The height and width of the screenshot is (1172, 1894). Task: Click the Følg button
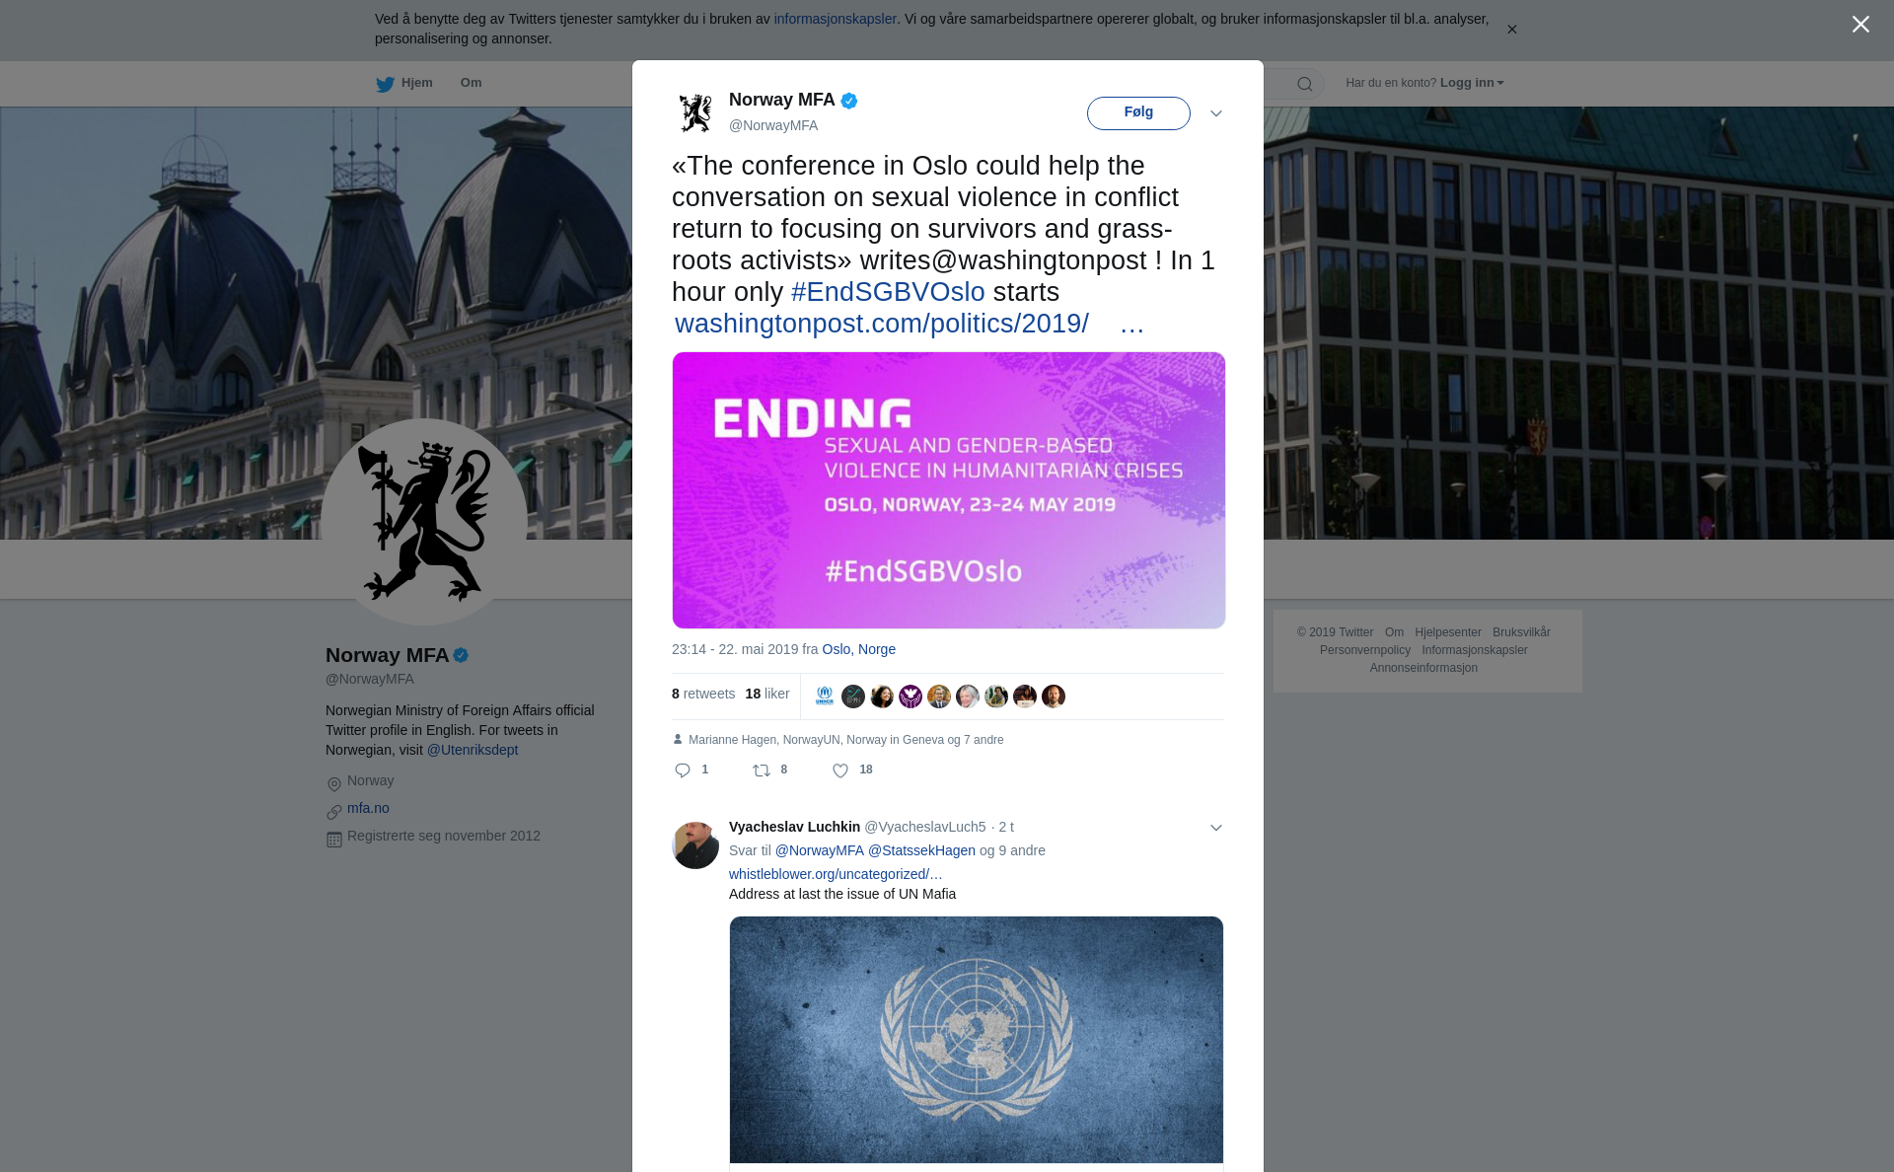(1138, 113)
